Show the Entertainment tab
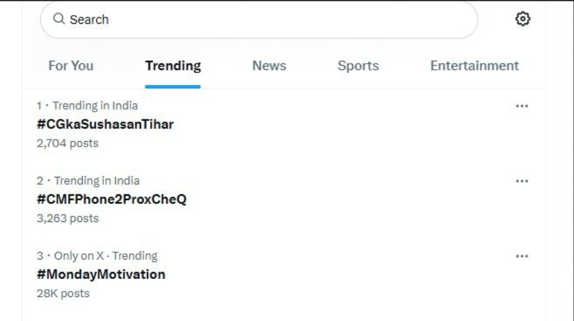The height and width of the screenshot is (321, 574). click(474, 66)
